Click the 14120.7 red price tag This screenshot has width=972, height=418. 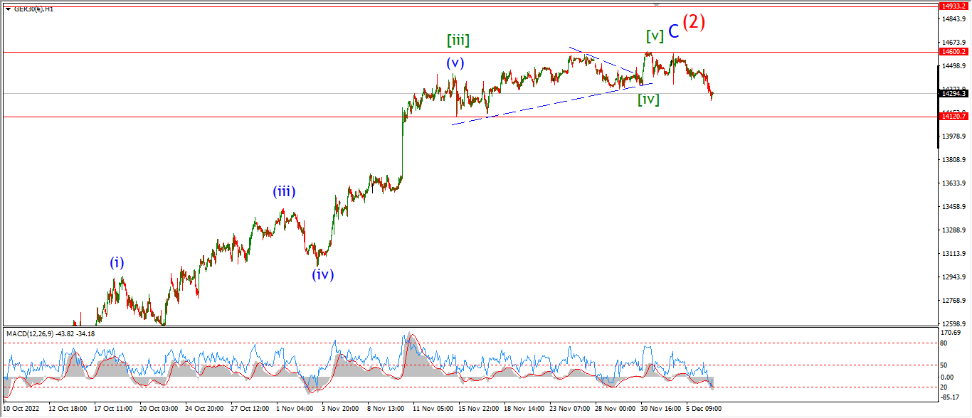coord(953,116)
